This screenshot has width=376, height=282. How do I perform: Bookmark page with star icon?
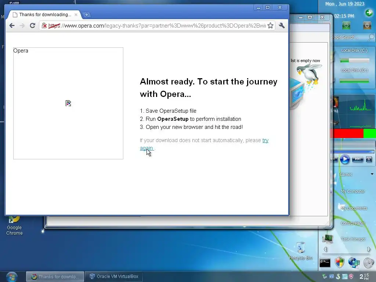270,25
